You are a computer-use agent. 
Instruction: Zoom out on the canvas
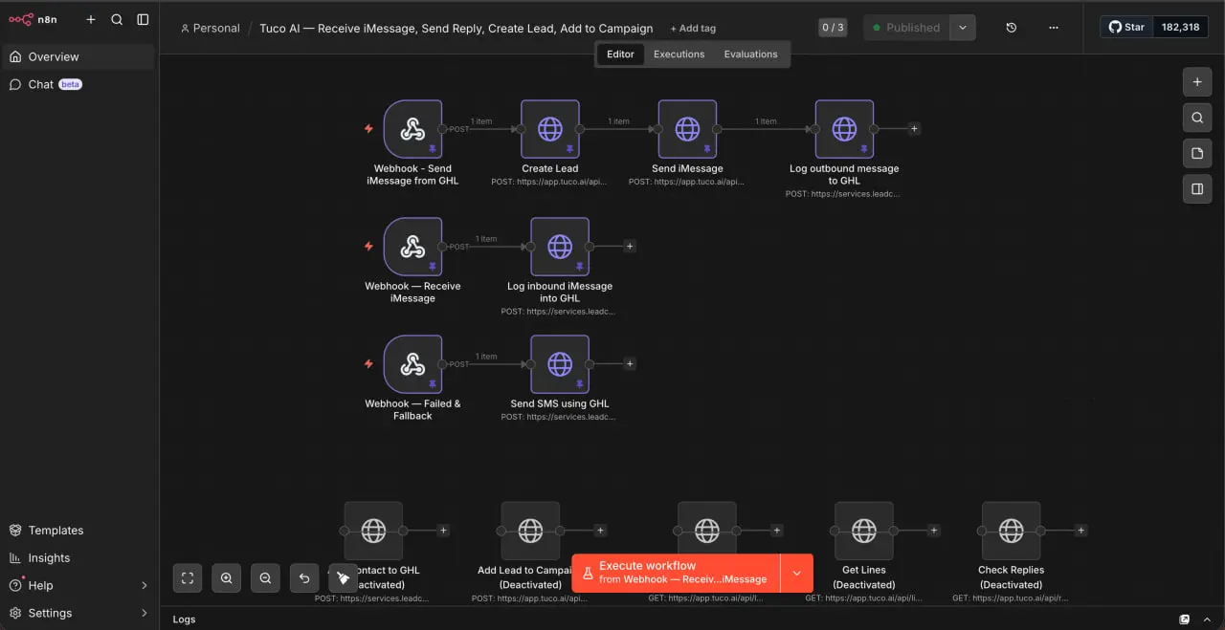click(265, 577)
